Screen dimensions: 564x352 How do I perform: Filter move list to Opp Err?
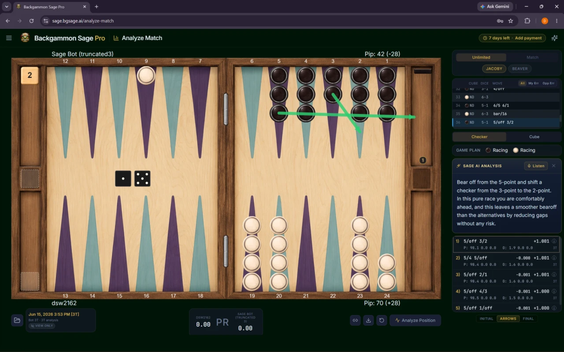549,83
